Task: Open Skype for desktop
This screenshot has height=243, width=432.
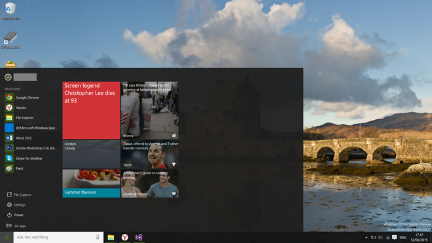Action: point(31,159)
